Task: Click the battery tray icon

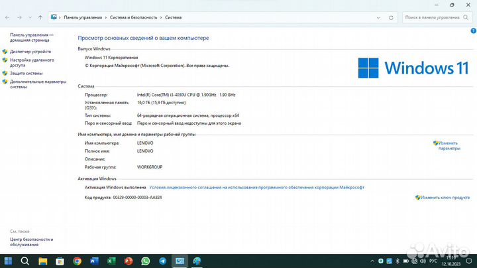Action: point(406,261)
